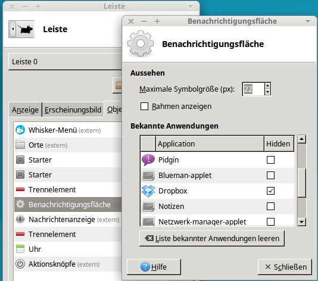Click Liste bekannter Anwendungen leeren button
318x281 pixels.
[x=212, y=238]
